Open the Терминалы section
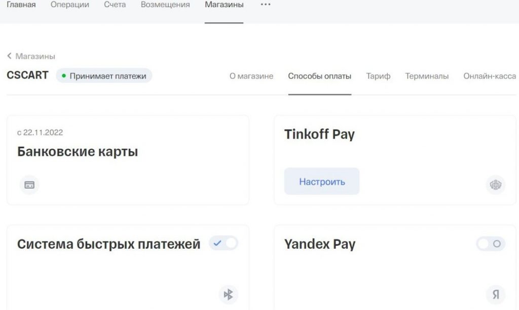Viewport: 519px width, 310px height. pos(427,76)
